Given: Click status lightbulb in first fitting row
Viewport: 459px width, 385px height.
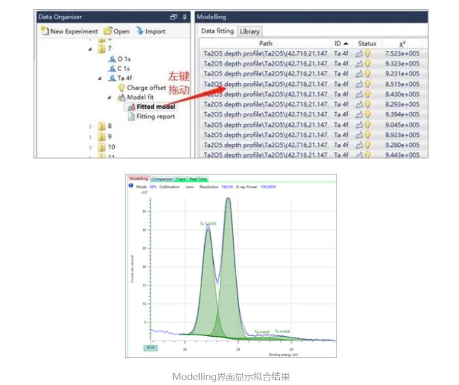Looking at the screenshot, I should tap(367, 53).
